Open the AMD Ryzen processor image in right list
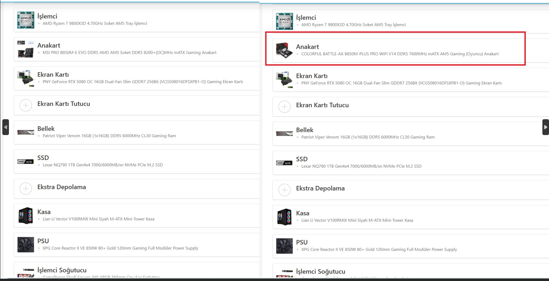549x281 pixels. [284, 21]
